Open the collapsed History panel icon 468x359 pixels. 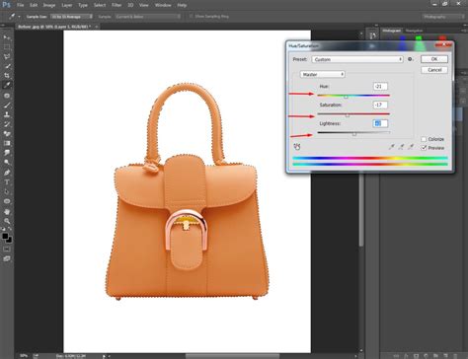372,36
